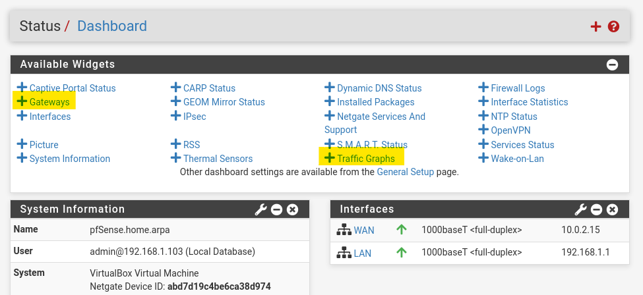Minimize the Interfaces widget

(597, 210)
